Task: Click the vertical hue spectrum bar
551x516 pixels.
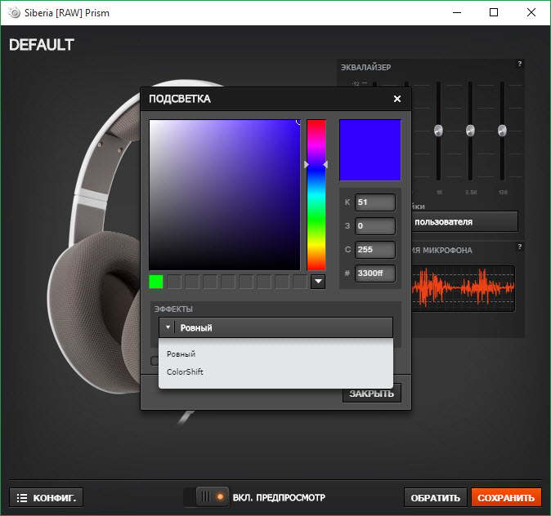Action: (316, 195)
